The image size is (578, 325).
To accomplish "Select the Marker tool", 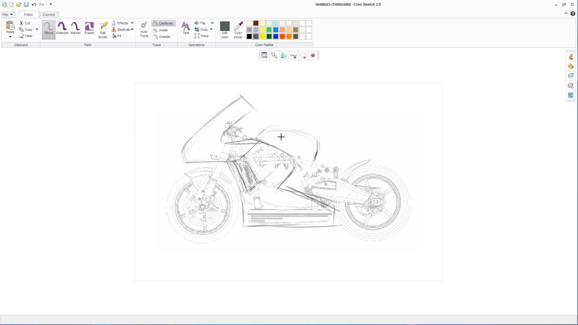I will [76, 29].
